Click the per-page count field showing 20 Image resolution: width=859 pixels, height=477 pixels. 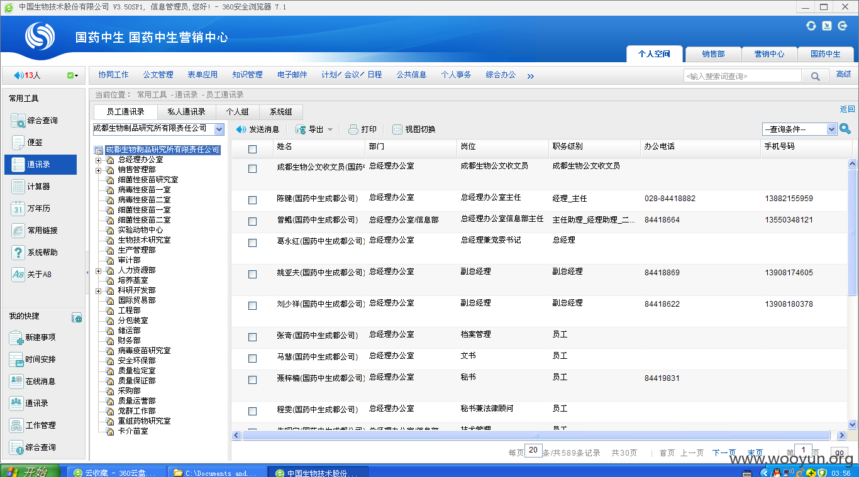click(533, 451)
